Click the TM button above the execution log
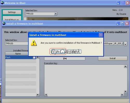Screen dimensions: 130x103 pos(65,59)
